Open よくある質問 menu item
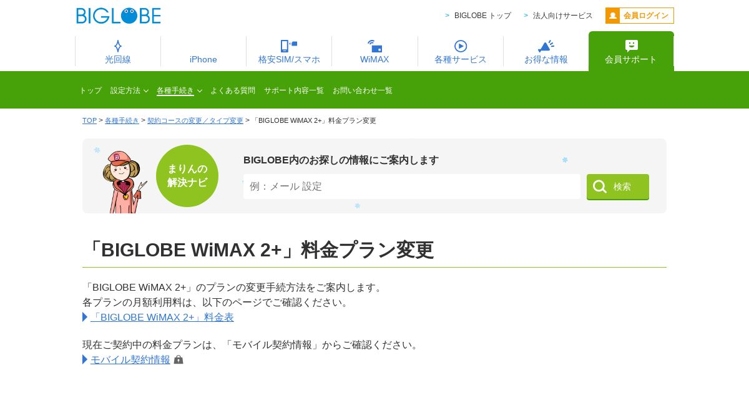The height and width of the screenshot is (393, 749). tap(233, 90)
